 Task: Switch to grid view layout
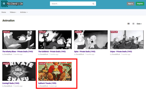click(x=129, y=24)
